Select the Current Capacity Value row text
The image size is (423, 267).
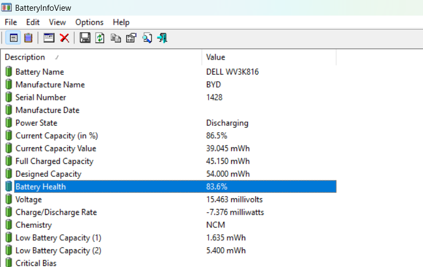click(56, 148)
